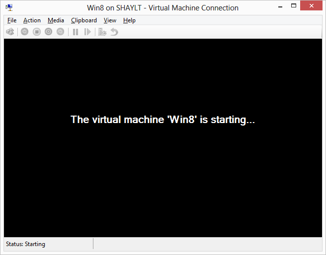Click the Turn Off square stop icon
The height and width of the screenshot is (255, 326).
(36, 32)
